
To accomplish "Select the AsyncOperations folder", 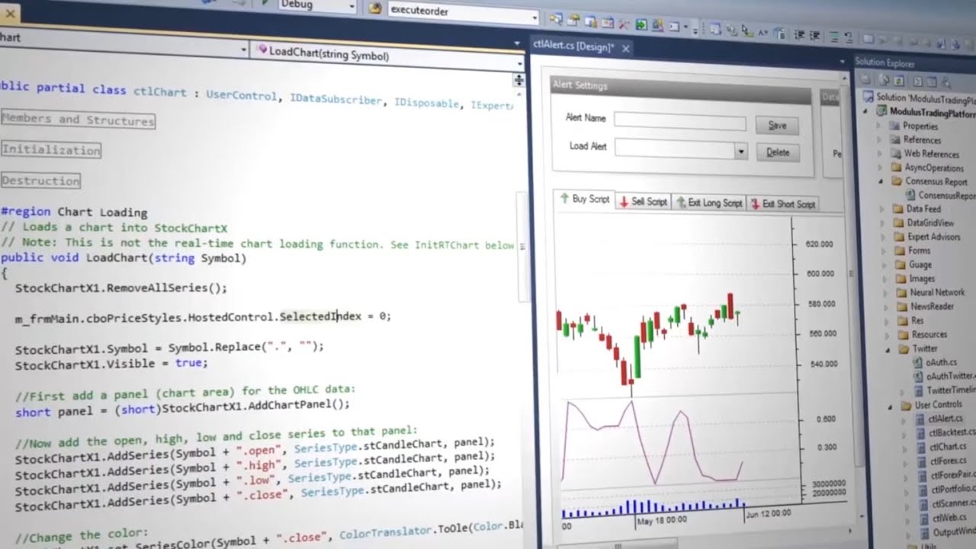I will pyautogui.click(x=935, y=168).
